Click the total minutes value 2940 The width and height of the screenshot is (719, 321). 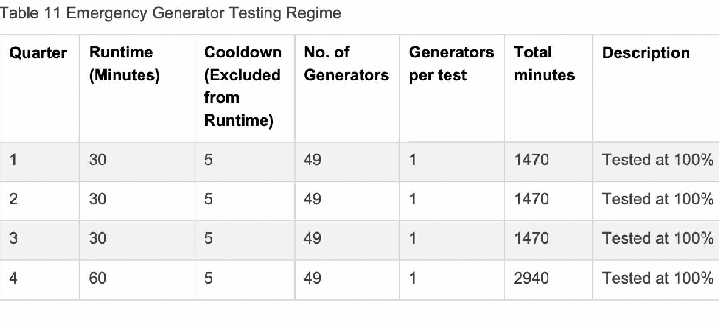[x=531, y=278]
